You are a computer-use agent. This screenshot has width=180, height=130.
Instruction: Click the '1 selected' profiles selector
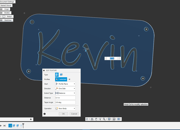coord(61,79)
